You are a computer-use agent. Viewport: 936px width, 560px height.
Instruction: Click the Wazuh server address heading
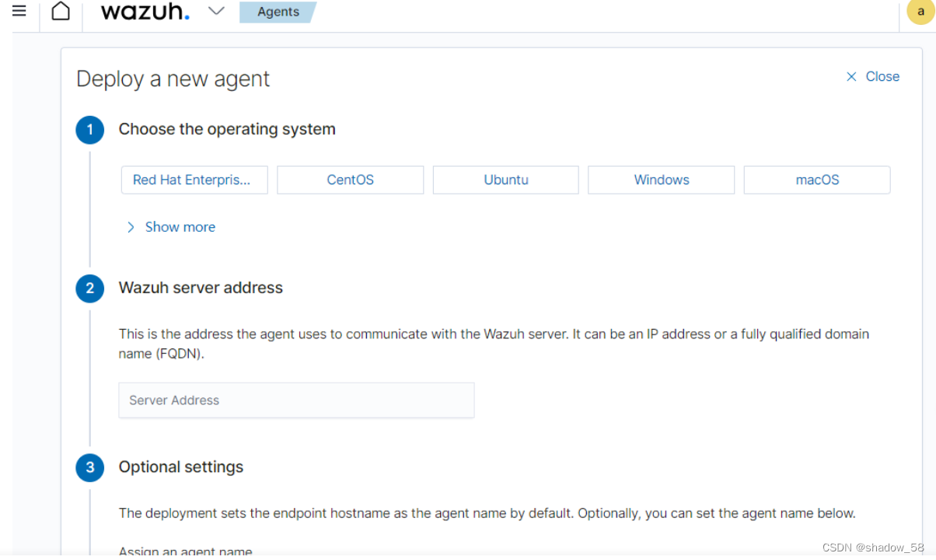[201, 288]
